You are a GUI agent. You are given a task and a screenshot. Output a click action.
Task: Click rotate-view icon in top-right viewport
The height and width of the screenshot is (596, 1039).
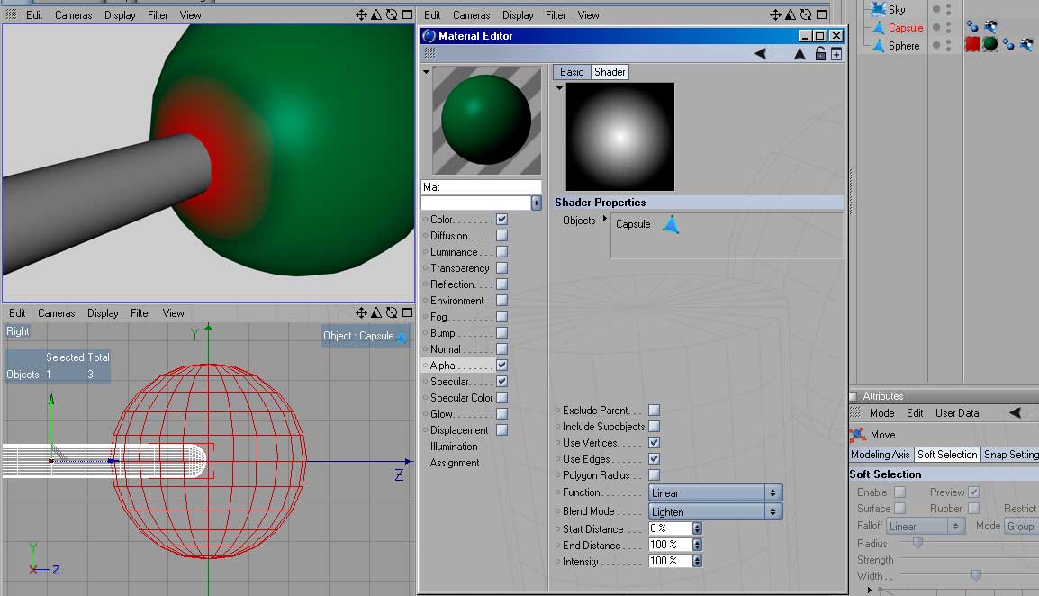click(806, 14)
